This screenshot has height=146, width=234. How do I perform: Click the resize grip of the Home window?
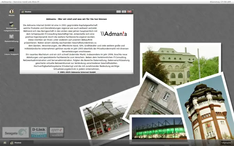(132, 73)
